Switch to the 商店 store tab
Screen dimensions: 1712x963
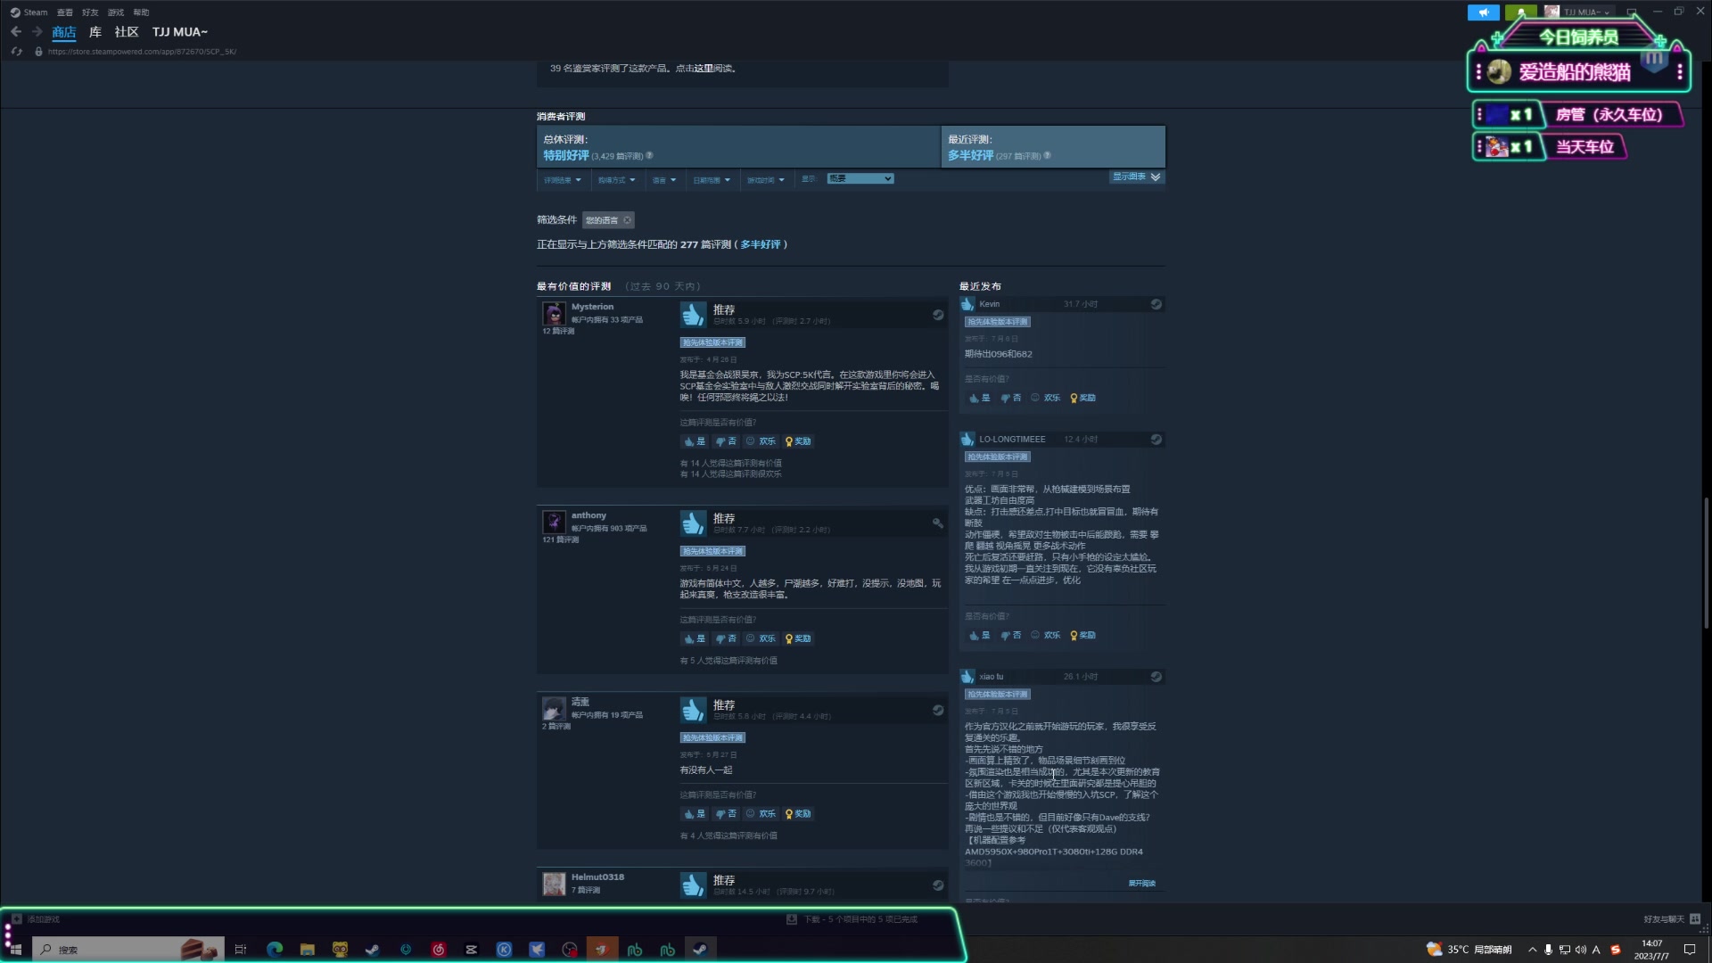64,32
